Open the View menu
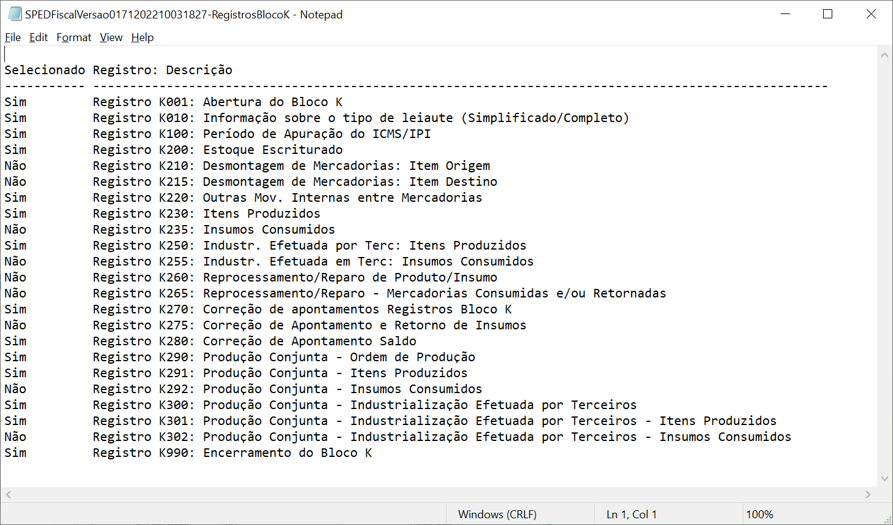893x525 pixels. coord(111,37)
